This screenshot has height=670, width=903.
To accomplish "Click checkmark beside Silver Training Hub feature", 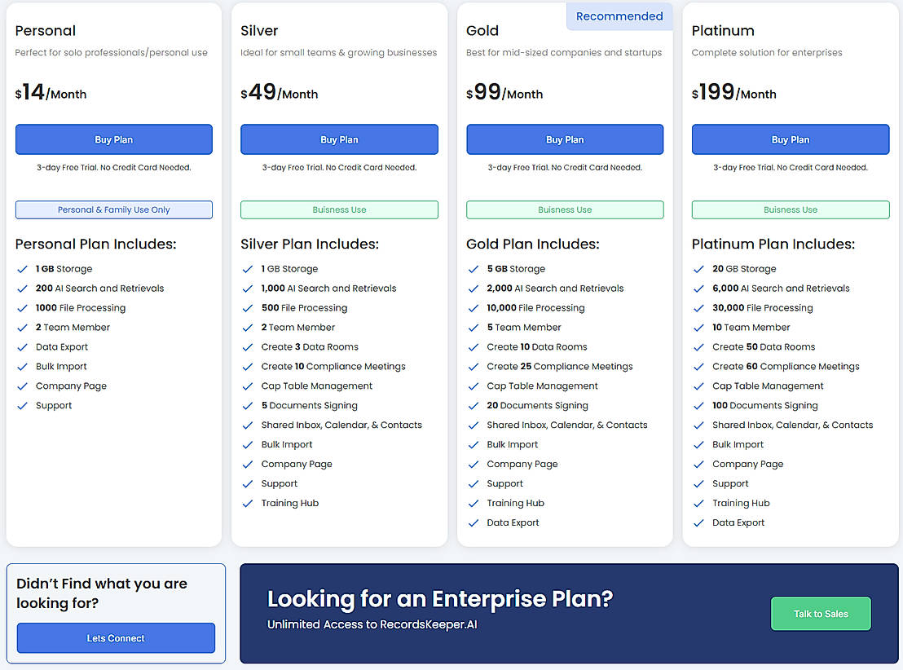I will tap(248, 504).
